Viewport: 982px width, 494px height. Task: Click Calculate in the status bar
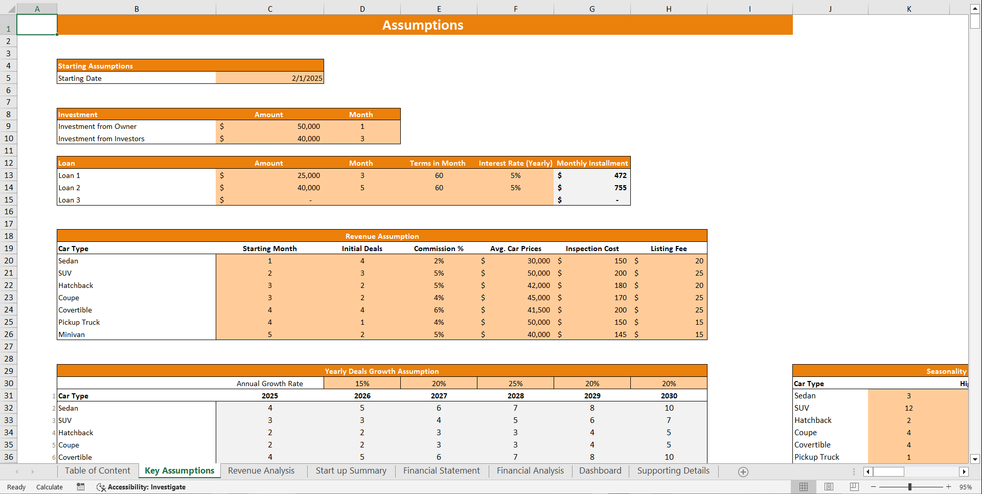pos(49,487)
